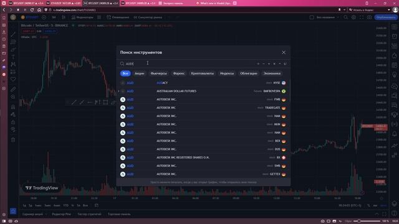
Task: Choose Autodesk Inc SWB result
Action: pos(203,166)
